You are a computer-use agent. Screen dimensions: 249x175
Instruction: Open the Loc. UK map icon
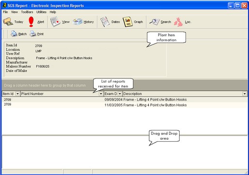tap(178, 22)
